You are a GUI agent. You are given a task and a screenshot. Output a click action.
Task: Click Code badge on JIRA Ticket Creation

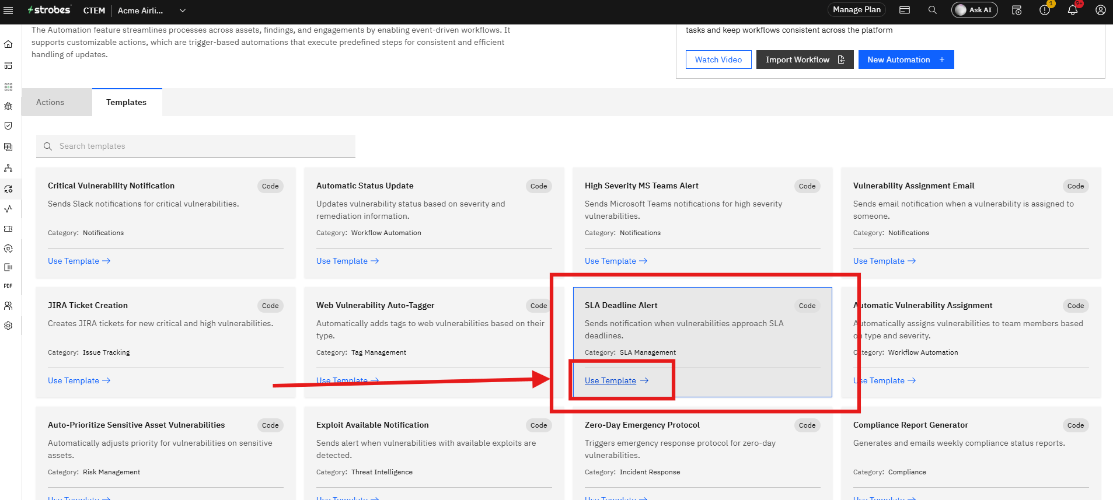[270, 306]
